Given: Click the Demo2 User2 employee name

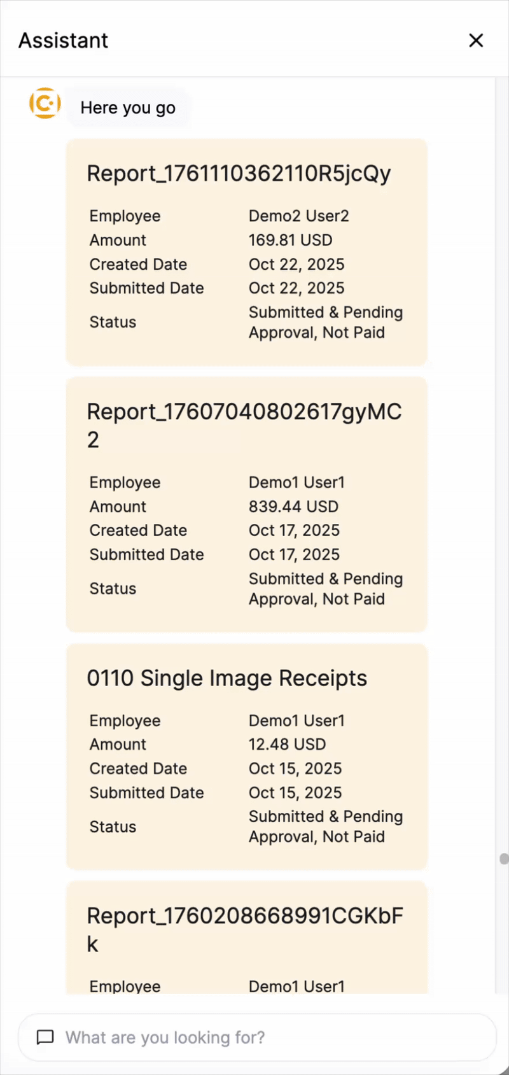Looking at the screenshot, I should click(x=298, y=216).
